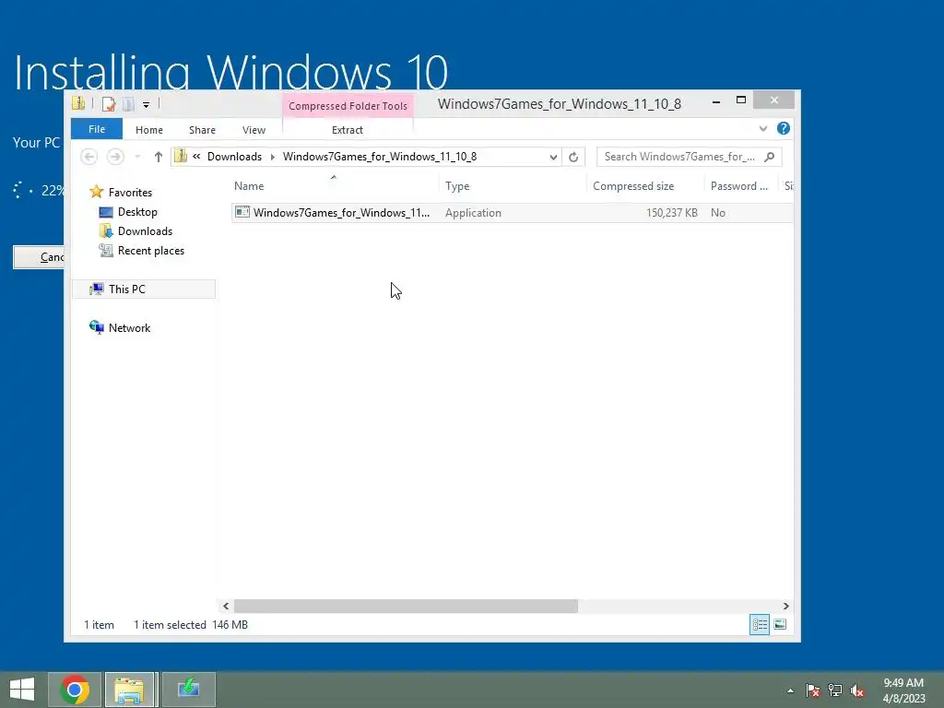The image size is (944, 708).
Task: Click the Windows 10 installer taskbar icon
Action: coord(188,690)
